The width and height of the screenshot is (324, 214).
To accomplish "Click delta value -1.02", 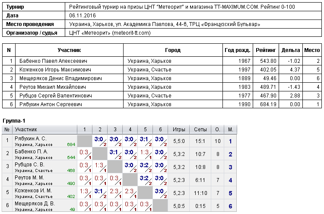I will tap(294, 61).
